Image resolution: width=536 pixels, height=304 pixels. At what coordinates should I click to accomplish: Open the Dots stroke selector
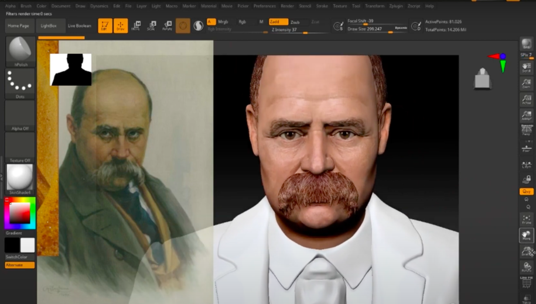(x=20, y=84)
